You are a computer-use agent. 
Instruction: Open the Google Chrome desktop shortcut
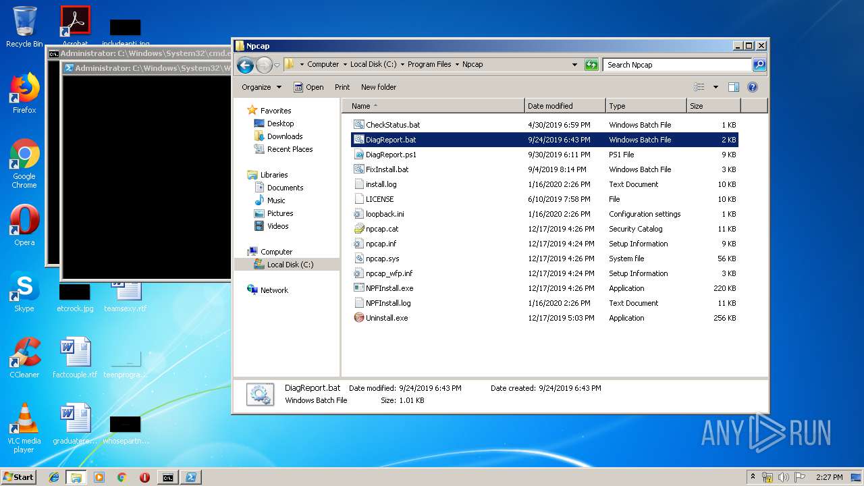(24, 164)
